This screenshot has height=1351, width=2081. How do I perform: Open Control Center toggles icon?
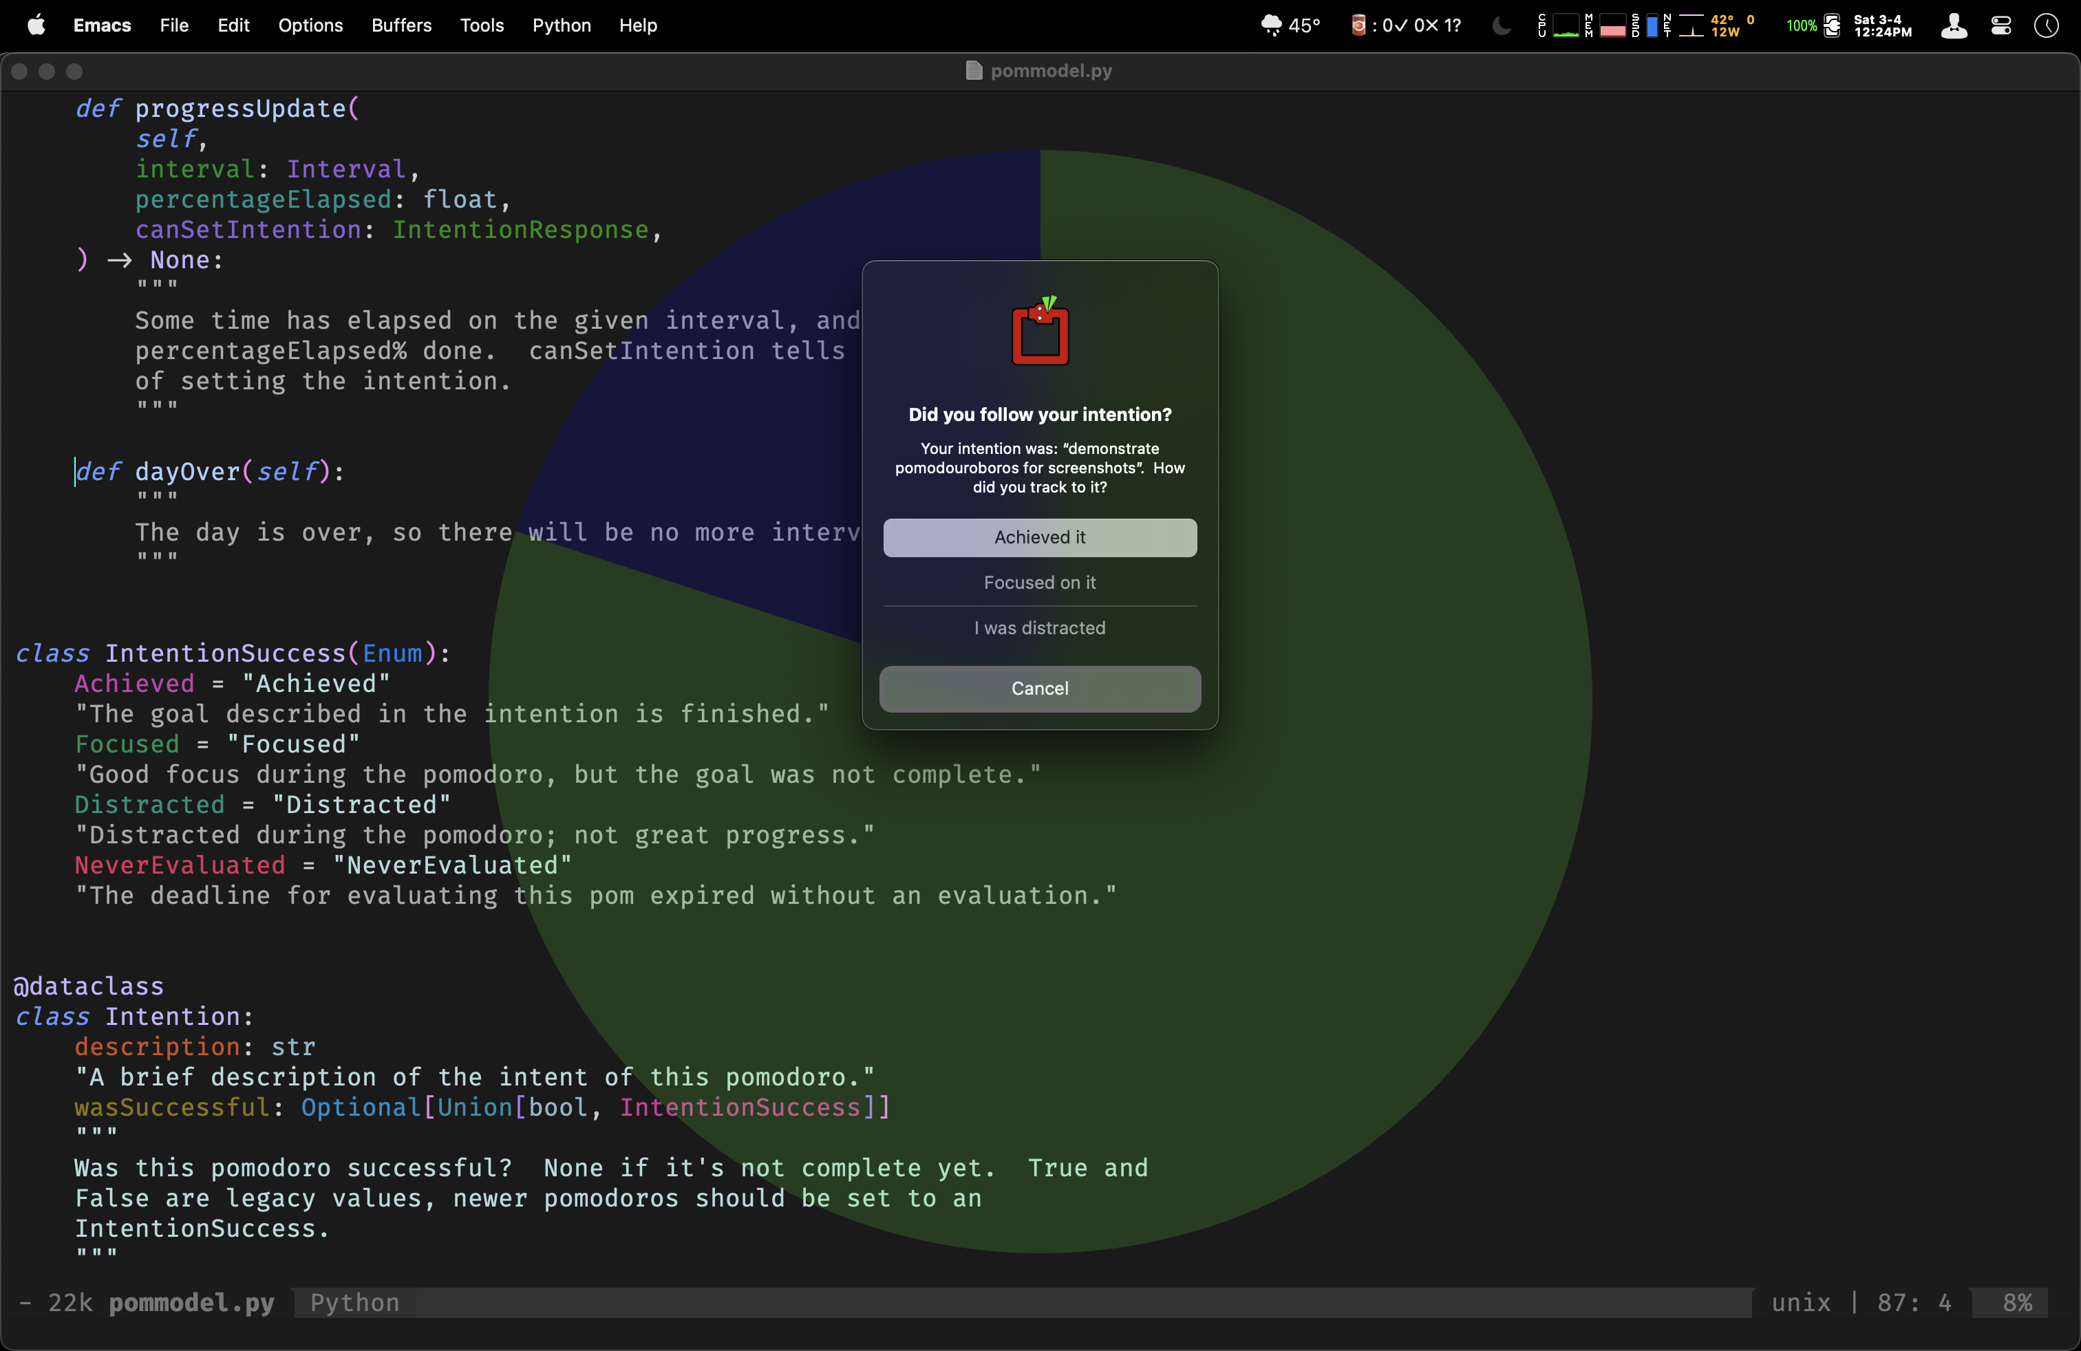click(x=2000, y=25)
